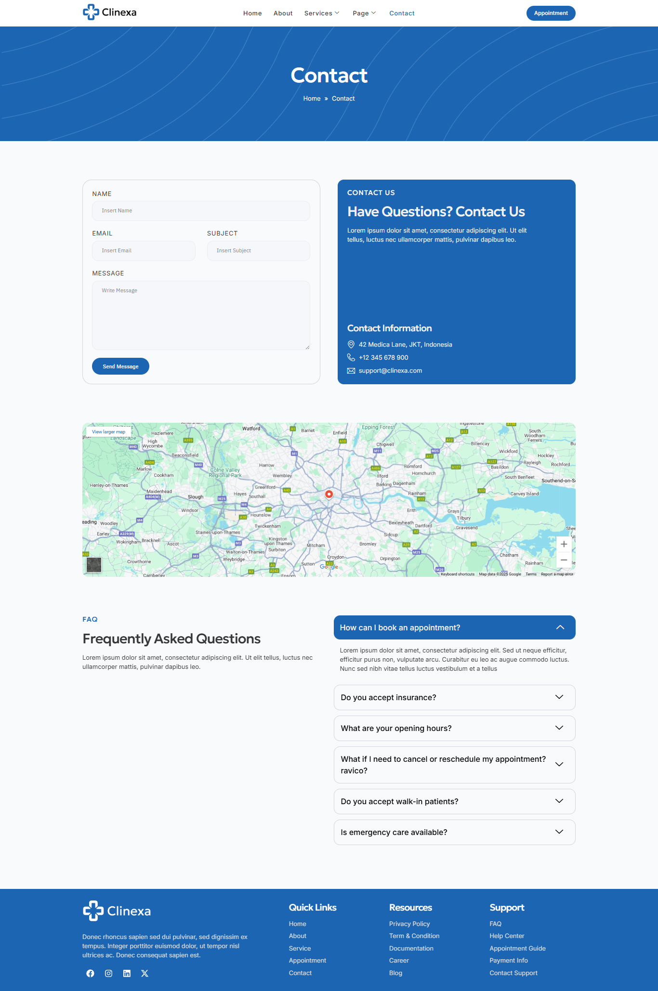This screenshot has height=991, width=658.
Task: Open Payment Info link in footer
Action: 509,960
